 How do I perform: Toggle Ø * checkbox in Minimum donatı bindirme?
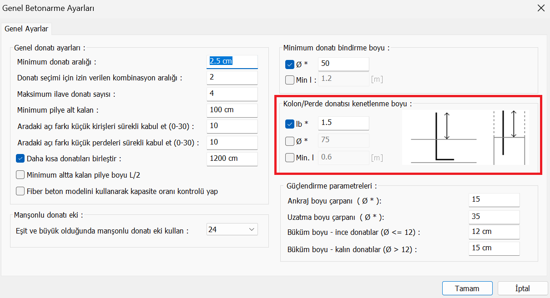click(290, 64)
